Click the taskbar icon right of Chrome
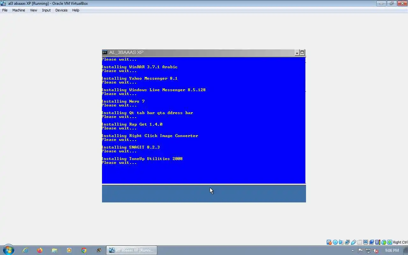408x255 pixels. 99,250
